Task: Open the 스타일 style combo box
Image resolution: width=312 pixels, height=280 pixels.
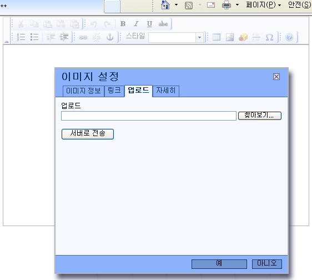Action: pyautogui.click(x=176, y=37)
